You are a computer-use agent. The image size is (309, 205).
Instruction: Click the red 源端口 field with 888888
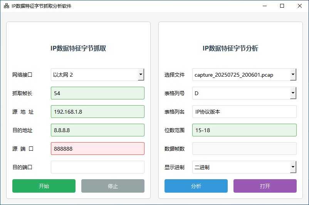[97, 149]
